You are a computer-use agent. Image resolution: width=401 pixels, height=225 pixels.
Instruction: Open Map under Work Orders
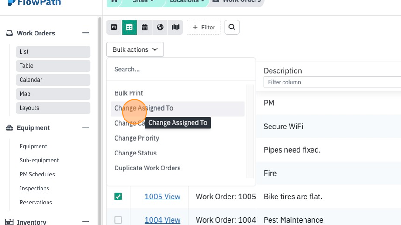tap(53, 94)
